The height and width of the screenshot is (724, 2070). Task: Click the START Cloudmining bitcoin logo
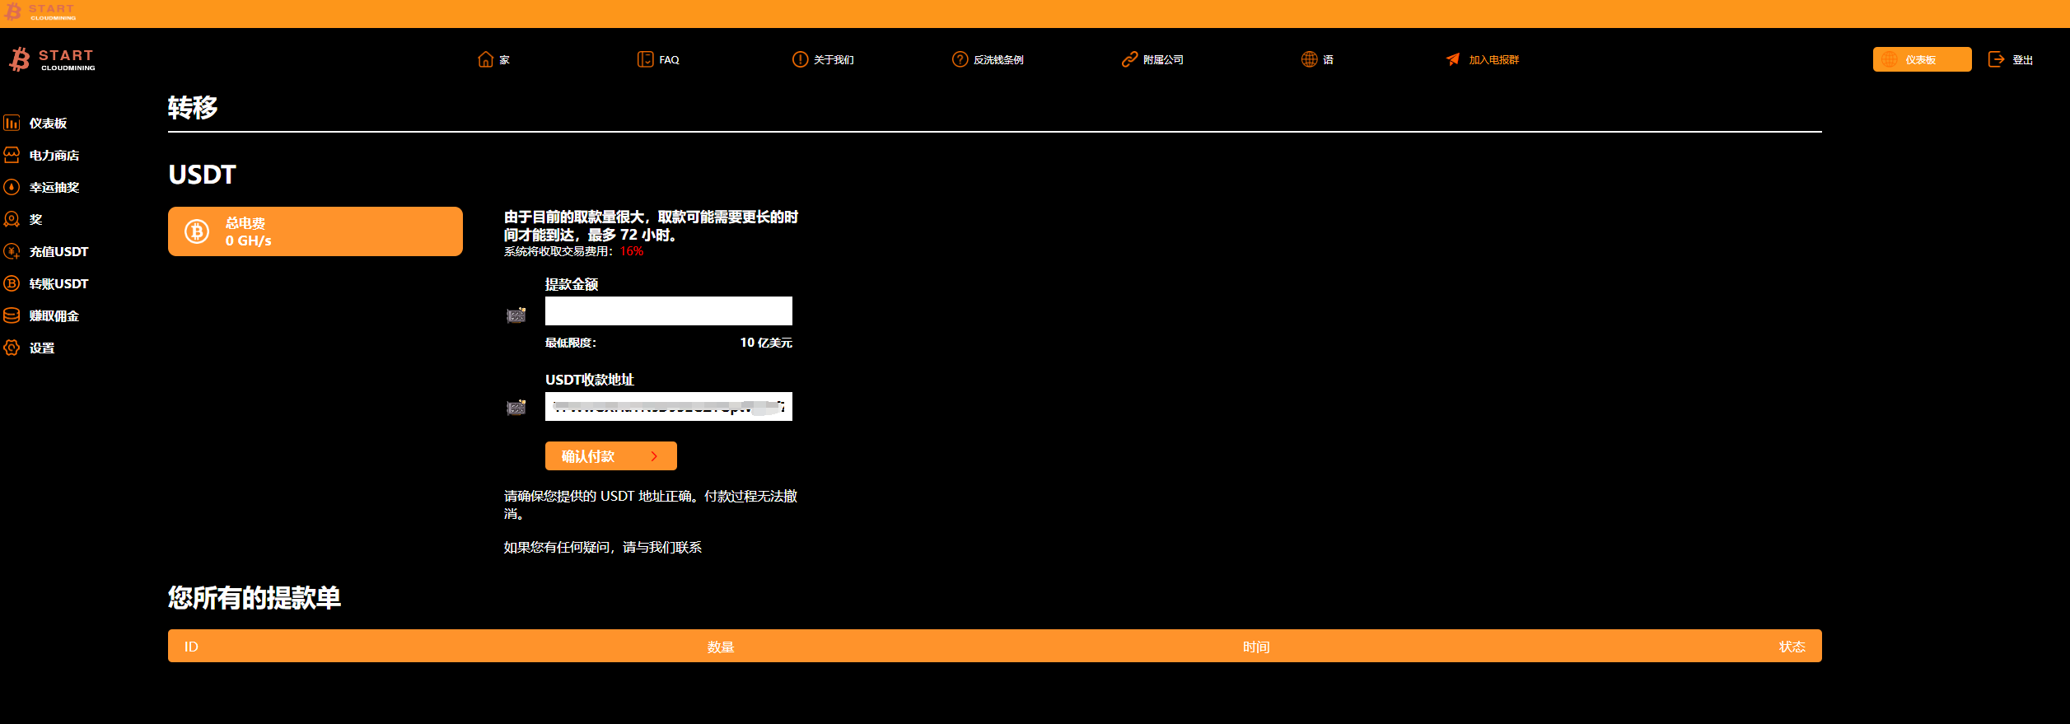coord(20,59)
